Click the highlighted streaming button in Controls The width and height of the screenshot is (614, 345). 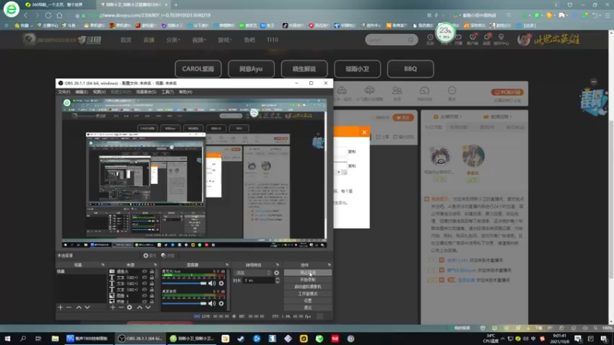click(x=308, y=273)
